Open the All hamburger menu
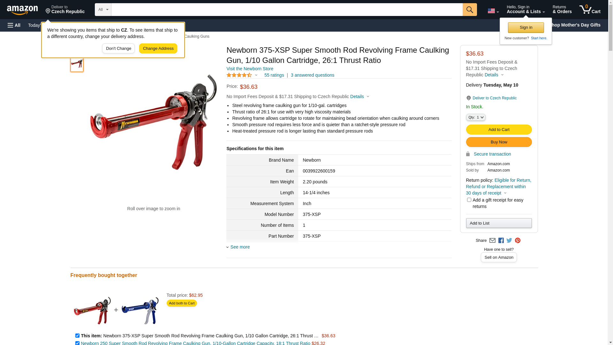The height and width of the screenshot is (345, 613). (x=14, y=25)
